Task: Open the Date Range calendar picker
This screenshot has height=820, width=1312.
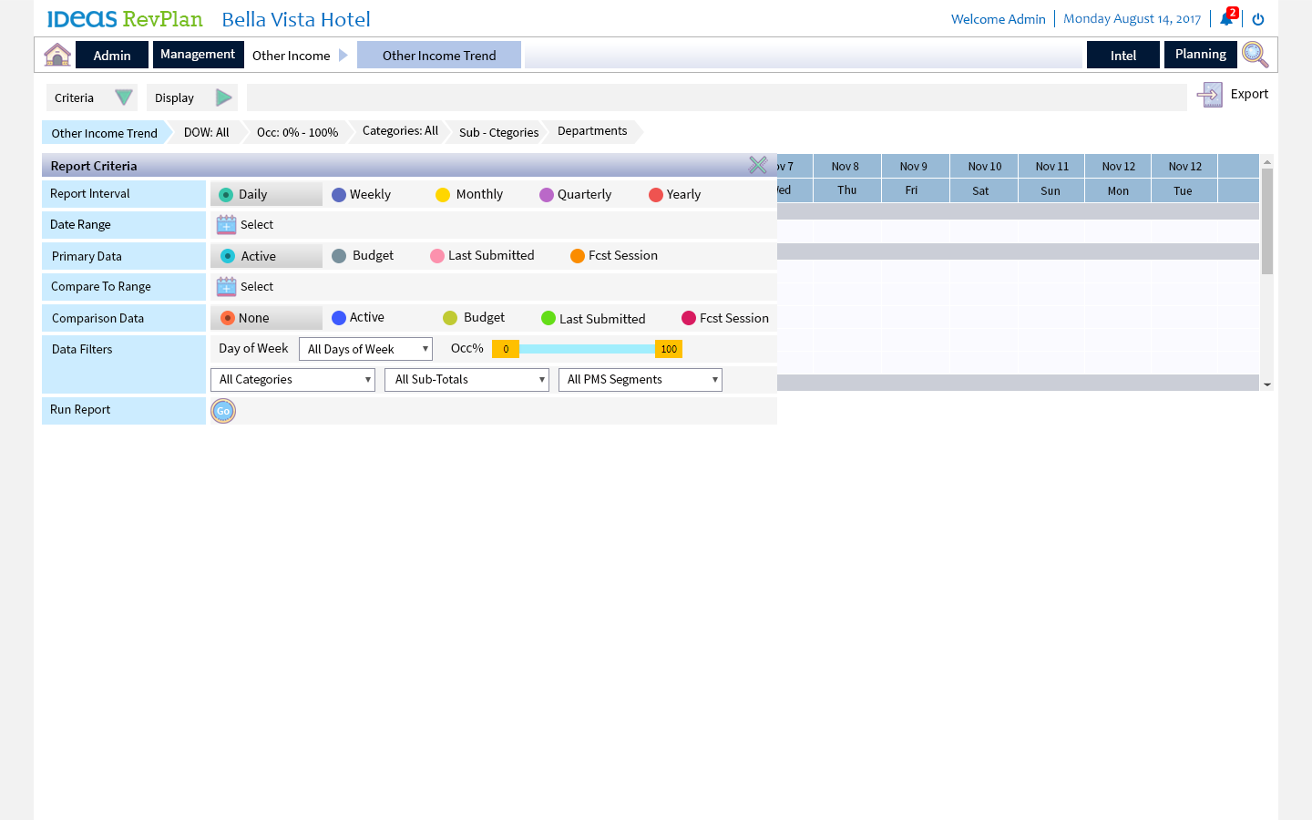Action: (x=227, y=225)
